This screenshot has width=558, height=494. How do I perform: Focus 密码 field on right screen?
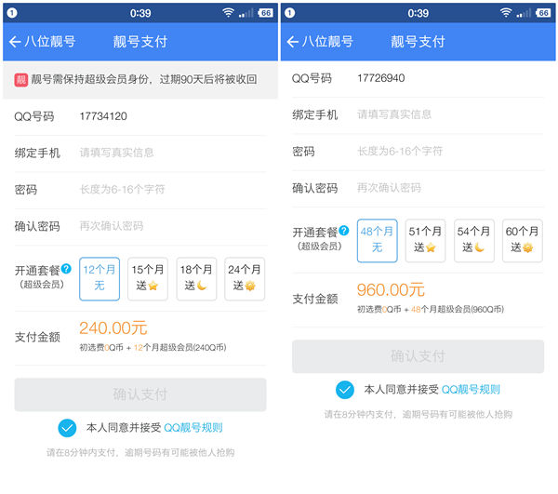(418, 152)
